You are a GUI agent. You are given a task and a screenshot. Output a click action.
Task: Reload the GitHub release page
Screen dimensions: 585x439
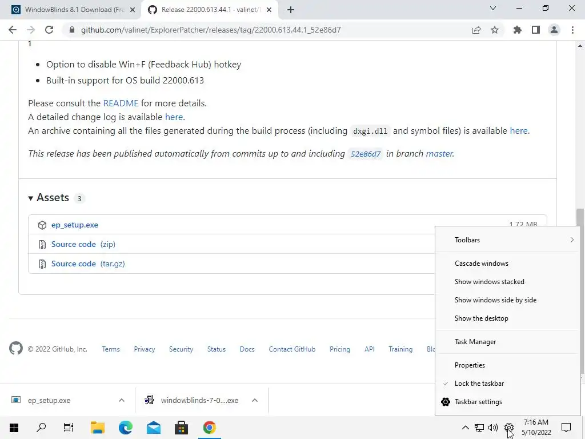point(49,30)
